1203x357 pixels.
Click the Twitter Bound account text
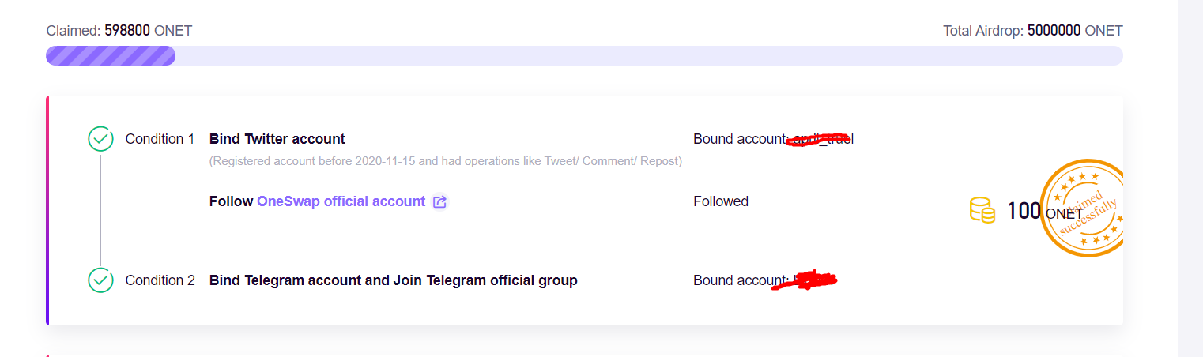coord(773,139)
